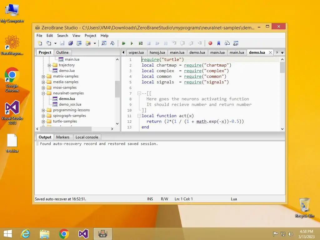The image size is (320, 240).
Task: Toggle breakpoint with the red circle icon
Action: 210,43
